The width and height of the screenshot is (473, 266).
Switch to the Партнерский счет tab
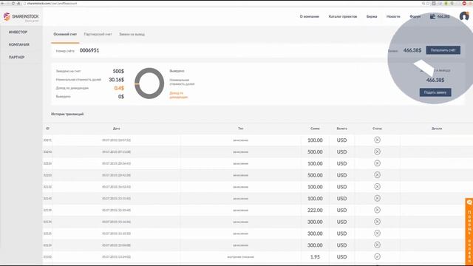coord(98,35)
